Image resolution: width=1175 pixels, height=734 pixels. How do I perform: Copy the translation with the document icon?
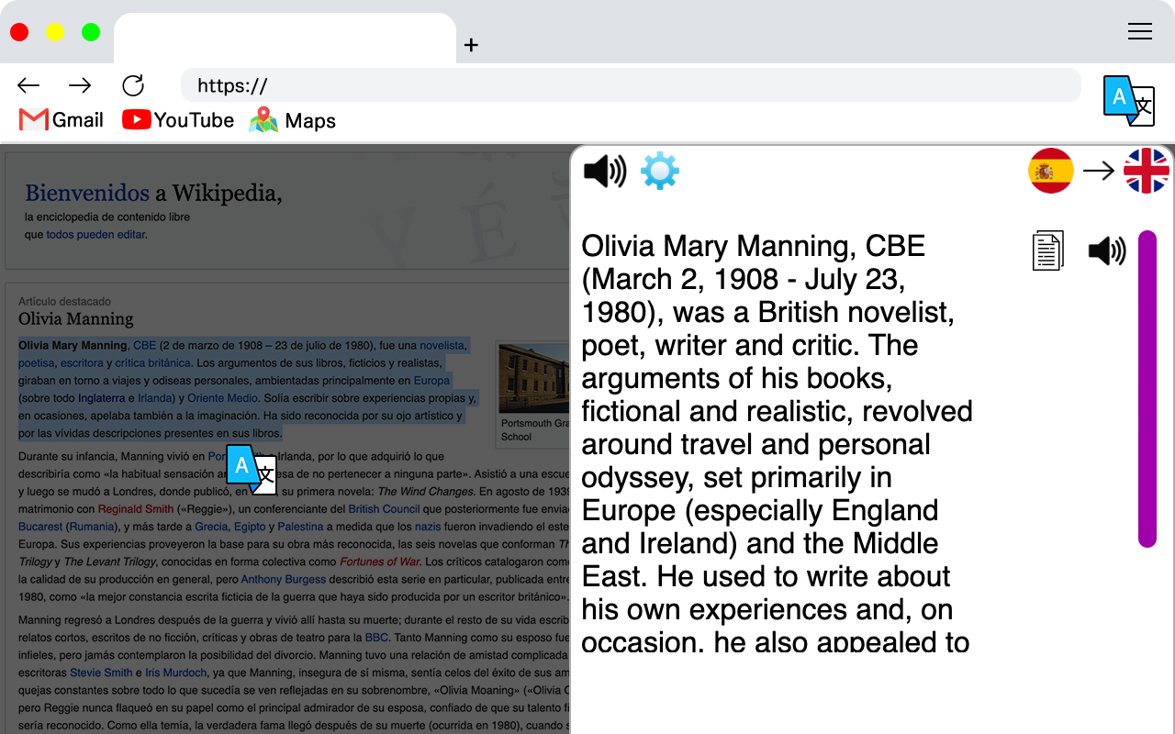1048,250
